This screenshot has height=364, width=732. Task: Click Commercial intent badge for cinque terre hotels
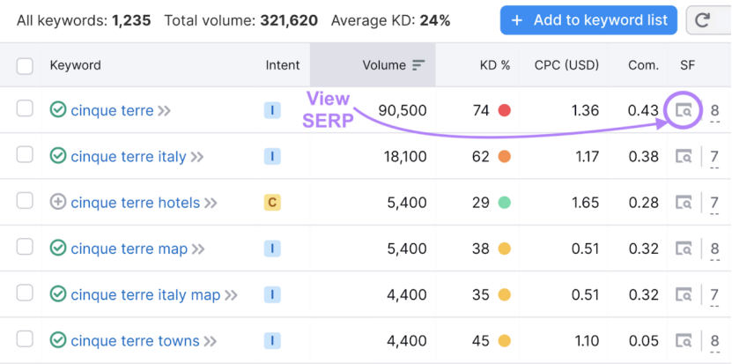(x=272, y=203)
